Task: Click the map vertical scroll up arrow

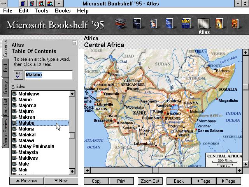Action: [x=245, y=52]
